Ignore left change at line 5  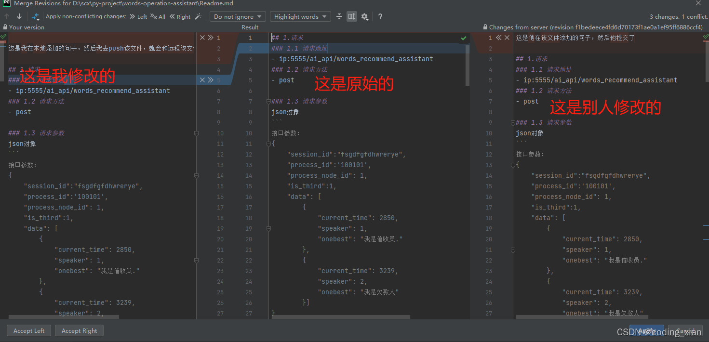(x=202, y=80)
